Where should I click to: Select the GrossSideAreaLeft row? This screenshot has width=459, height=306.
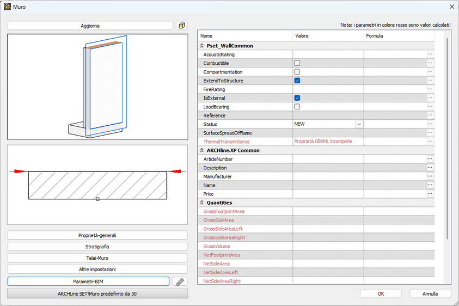316,229
